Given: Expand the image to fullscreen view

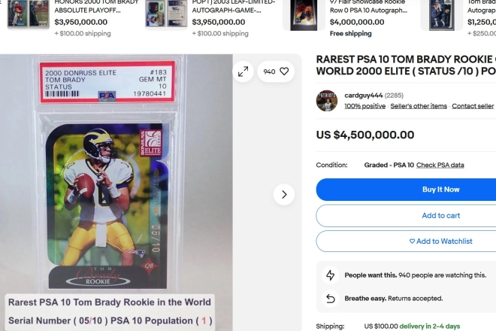Looking at the screenshot, I should point(243,71).
